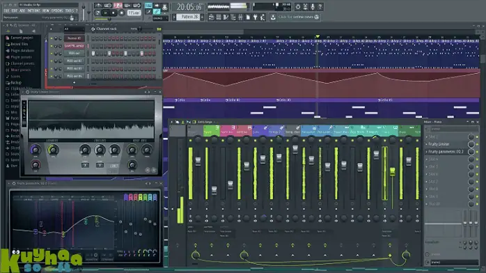
Task: Click the graph editor icon in Channel rack
Action: pos(159,29)
